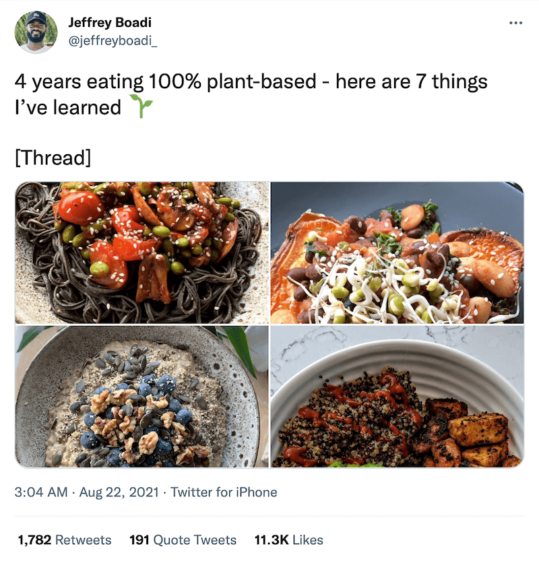Screen dimensions: 539x563
Task: Click the "4 years eating" opening words
Action: (80, 82)
